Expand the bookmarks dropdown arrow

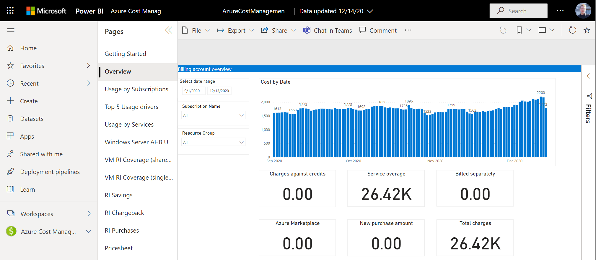click(529, 30)
